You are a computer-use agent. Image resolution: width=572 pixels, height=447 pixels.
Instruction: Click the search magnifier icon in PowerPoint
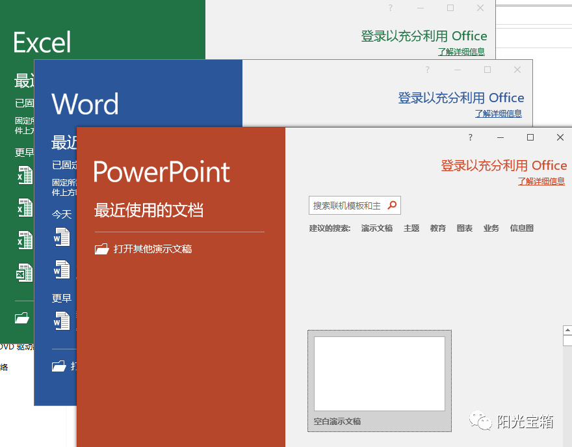pyautogui.click(x=392, y=205)
